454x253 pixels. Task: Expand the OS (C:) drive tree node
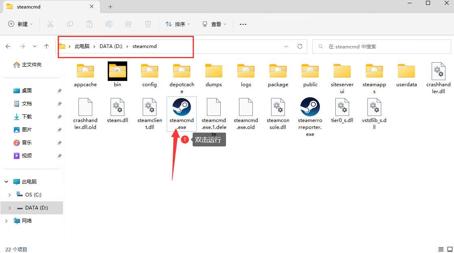[x=9, y=195]
